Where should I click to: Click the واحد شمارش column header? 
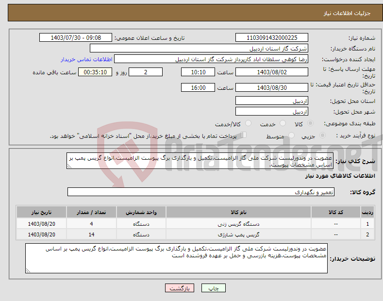141,212
